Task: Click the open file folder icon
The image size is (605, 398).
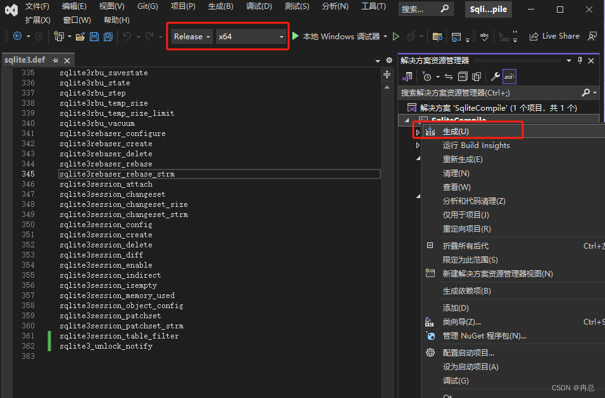Action: click(80, 37)
